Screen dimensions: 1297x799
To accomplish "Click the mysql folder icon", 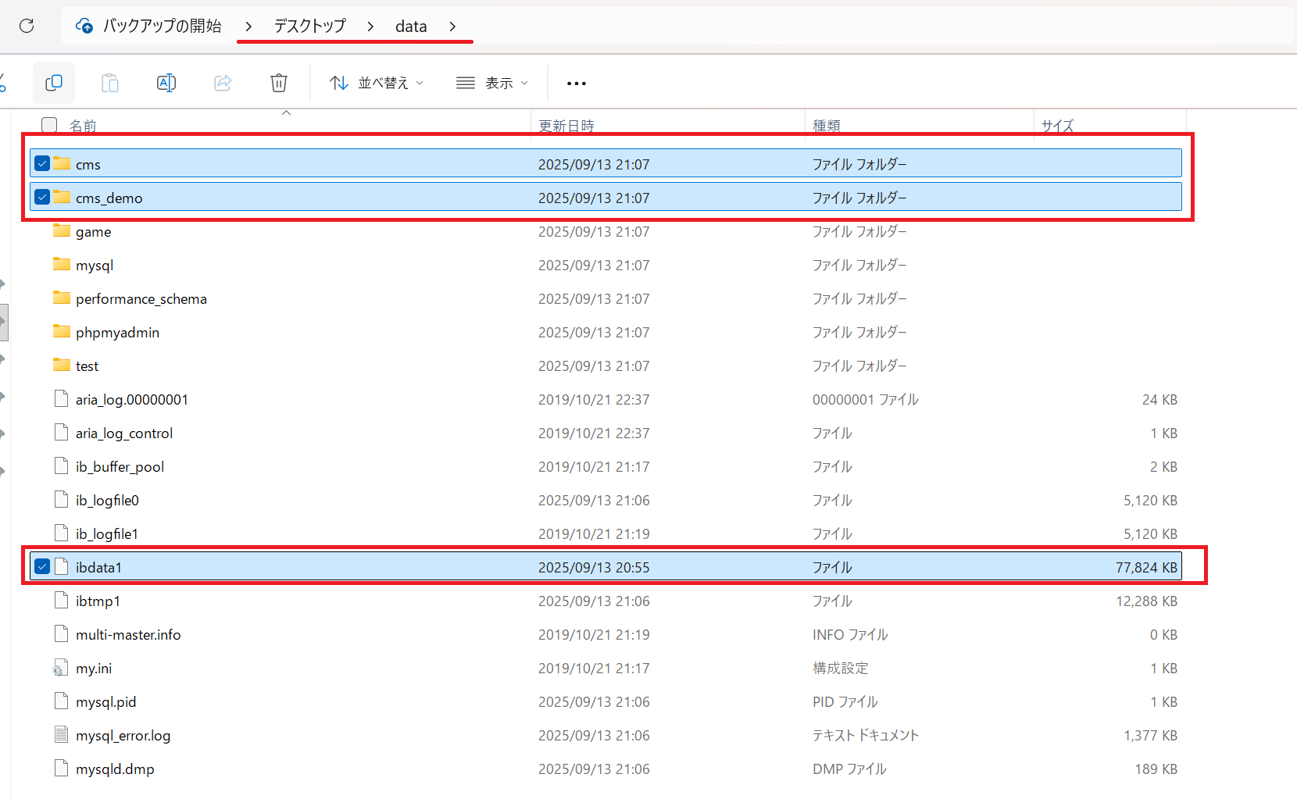I will pyautogui.click(x=62, y=265).
